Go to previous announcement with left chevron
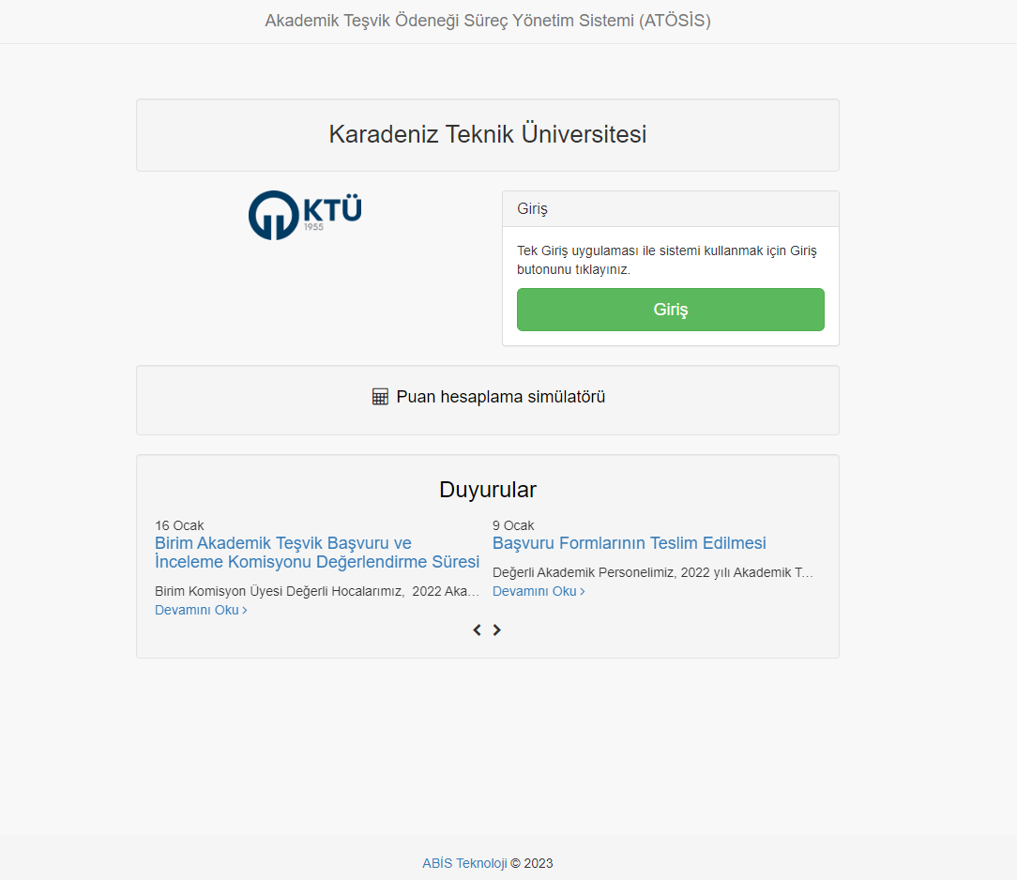Viewport: 1017px width, 880px height. [x=477, y=630]
